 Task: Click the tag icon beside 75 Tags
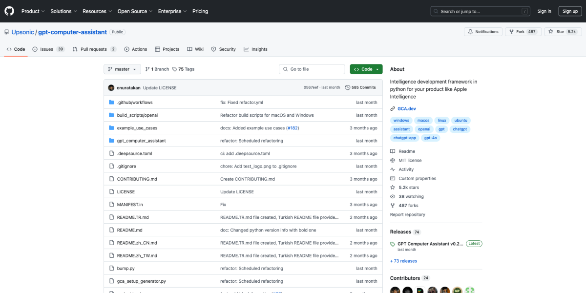pos(175,69)
